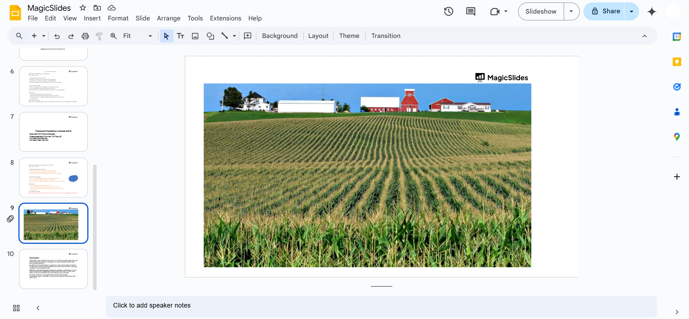Open Google Maps side panel
This screenshot has width=689, height=319.
(x=677, y=137)
